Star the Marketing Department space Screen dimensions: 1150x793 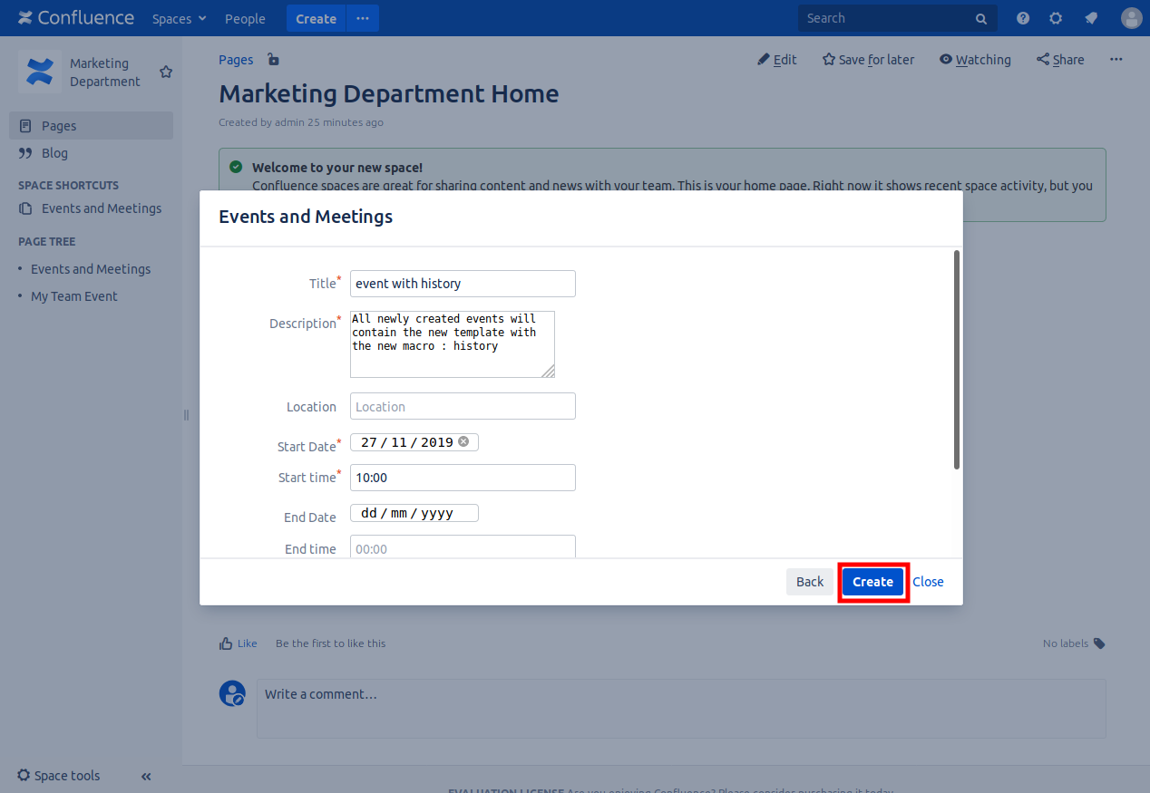coord(166,72)
